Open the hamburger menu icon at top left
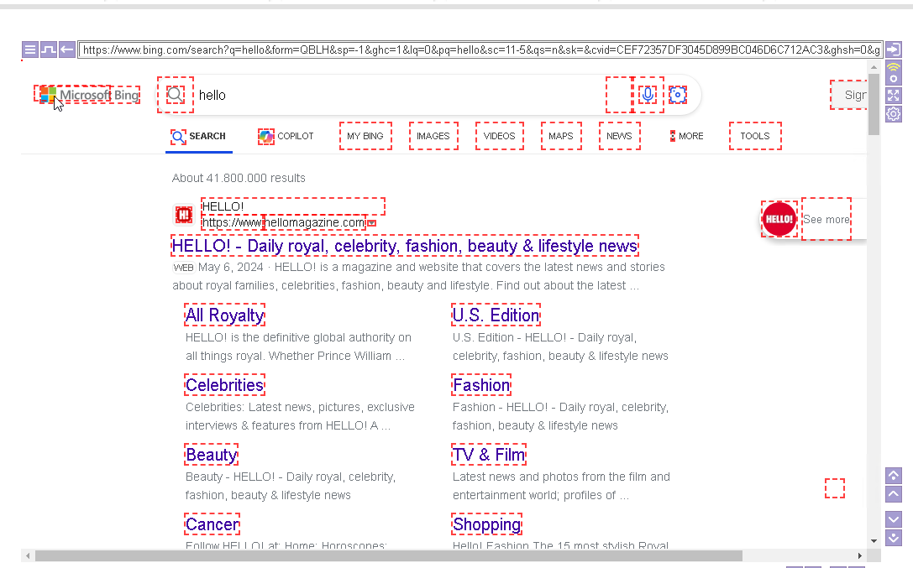The height and width of the screenshot is (568, 913). (x=29, y=50)
